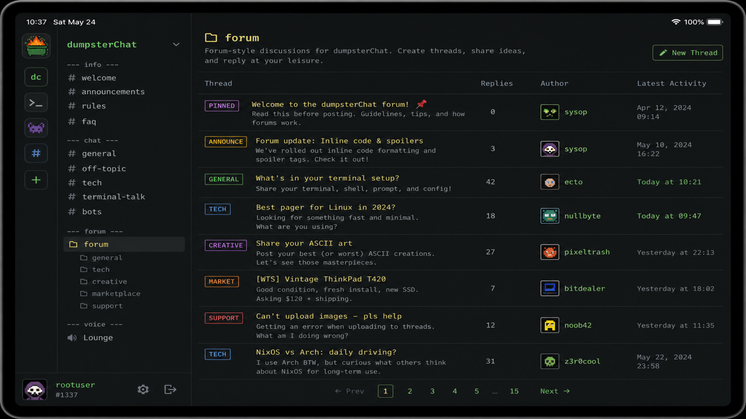Image resolution: width=746 pixels, height=419 pixels.
Task: Open the support forum subfolder
Action: [x=101, y=306]
